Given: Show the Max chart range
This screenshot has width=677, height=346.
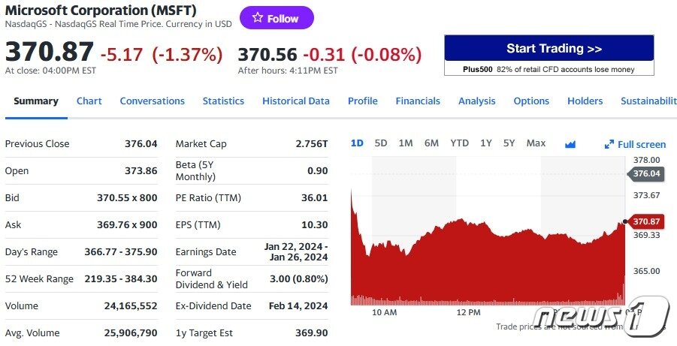Looking at the screenshot, I should coord(536,143).
